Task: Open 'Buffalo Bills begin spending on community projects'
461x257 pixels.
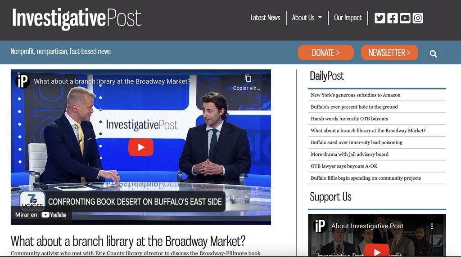Action: [366, 178]
